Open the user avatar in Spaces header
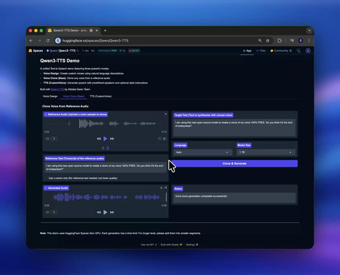Viewport: 340px width, 275px height. [x=308, y=51]
